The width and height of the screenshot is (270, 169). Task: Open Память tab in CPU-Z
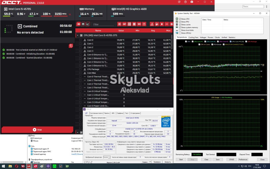click(x=107, y=113)
